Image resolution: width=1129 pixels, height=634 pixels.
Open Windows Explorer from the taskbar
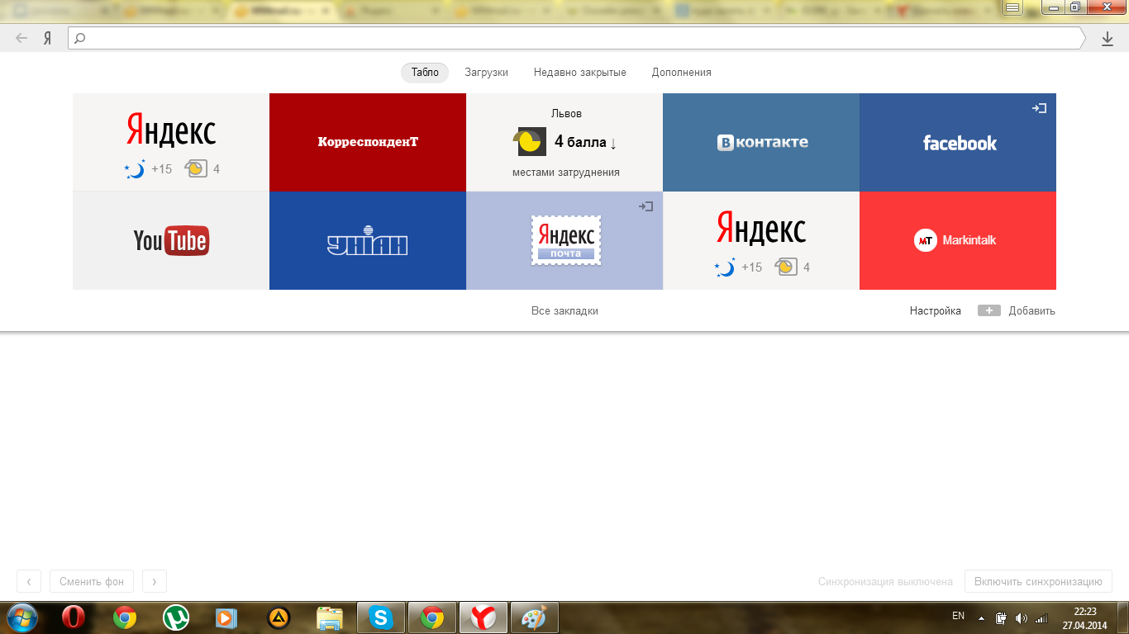click(330, 617)
